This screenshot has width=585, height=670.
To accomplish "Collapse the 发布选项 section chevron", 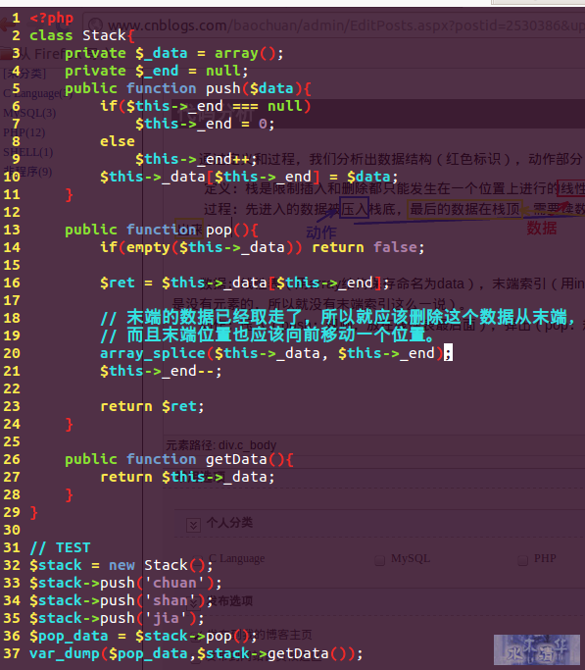I will pyautogui.click(x=193, y=601).
